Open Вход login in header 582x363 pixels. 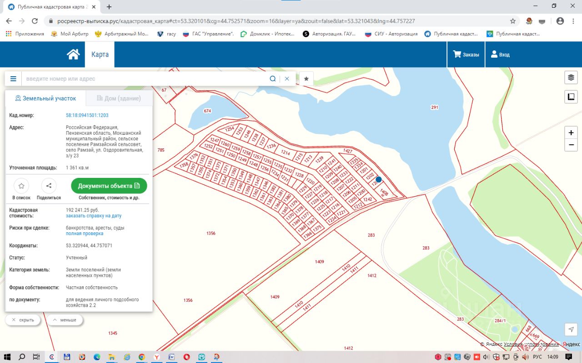tap(500, 54)
